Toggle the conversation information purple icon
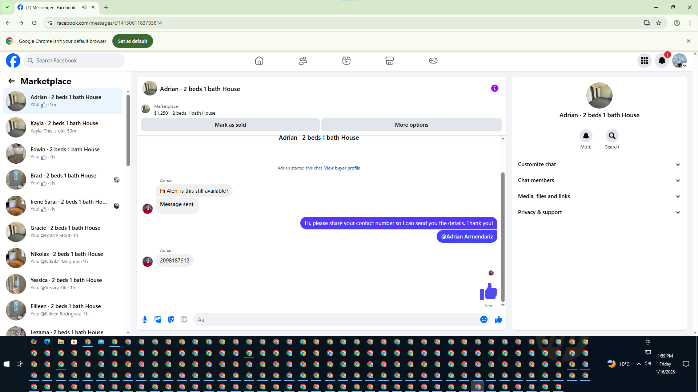Image resolution: width=698 pixels, height=392 pixels. pyautogui.click(x=494, y=88)
